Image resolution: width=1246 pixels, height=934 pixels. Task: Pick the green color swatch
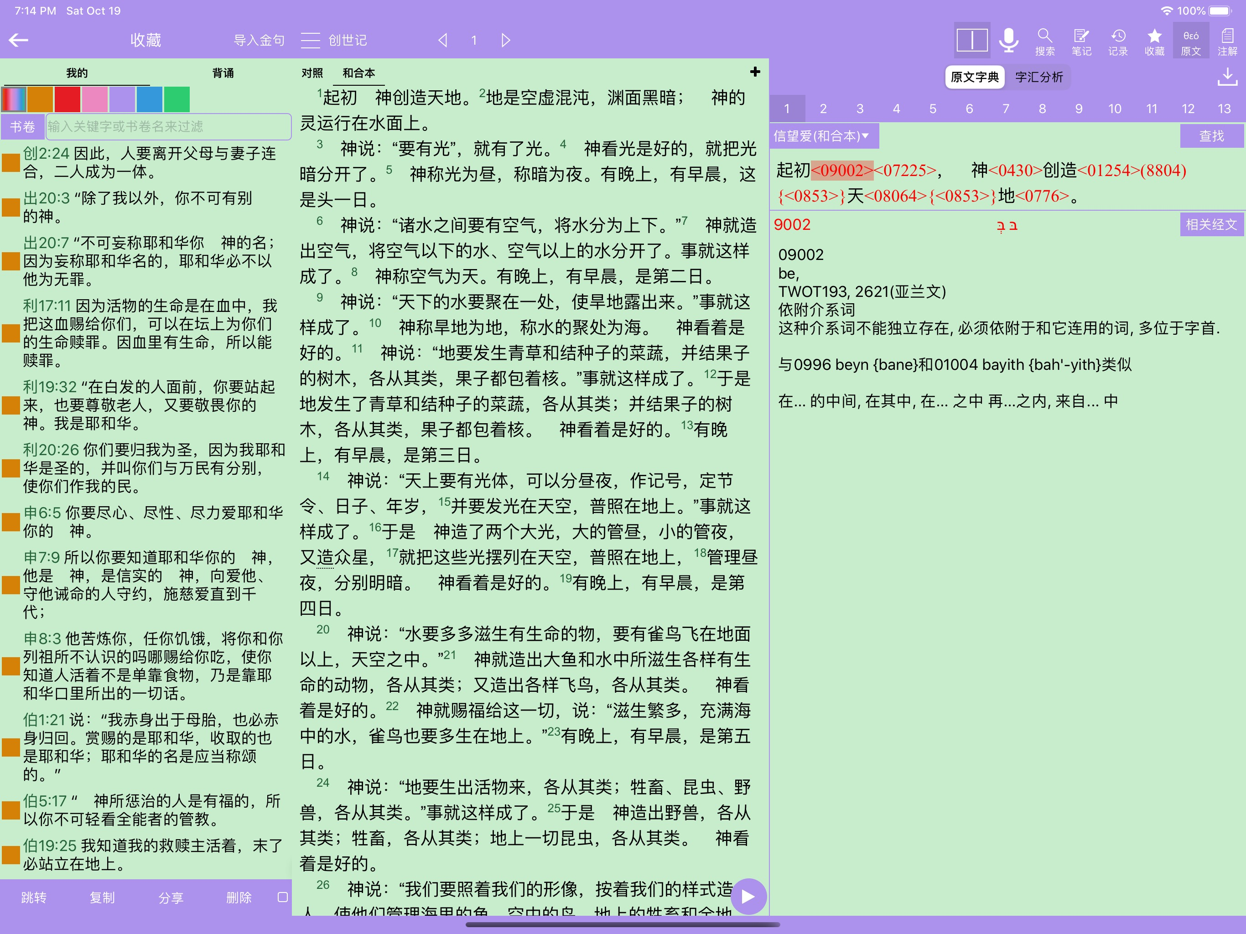(177, 99)
